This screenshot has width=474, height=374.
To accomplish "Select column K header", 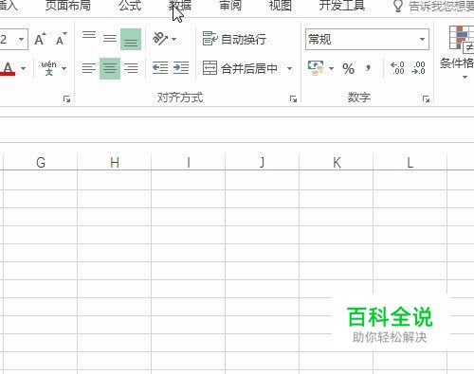I will coord(337,163).
